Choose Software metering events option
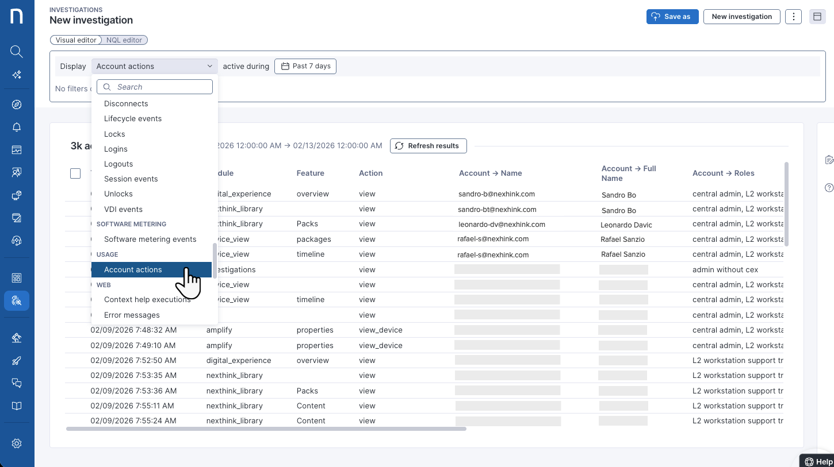 coord(150,240)
